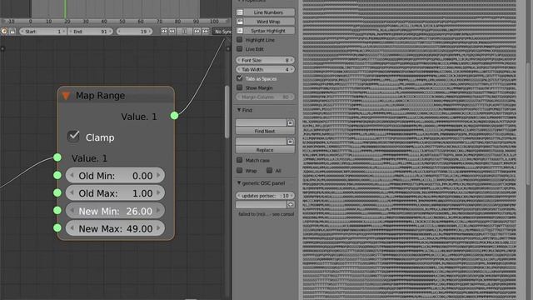
Task: Open the No Sync dropdown
Action: tap(222, 32)
